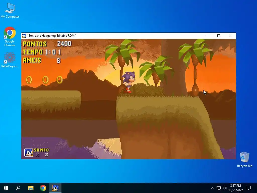Click the Sonic character sprite

tap(129, 82)
